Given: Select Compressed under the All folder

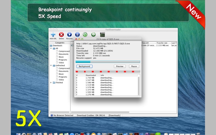Looking at the screenshot, I should pos(64,51).
